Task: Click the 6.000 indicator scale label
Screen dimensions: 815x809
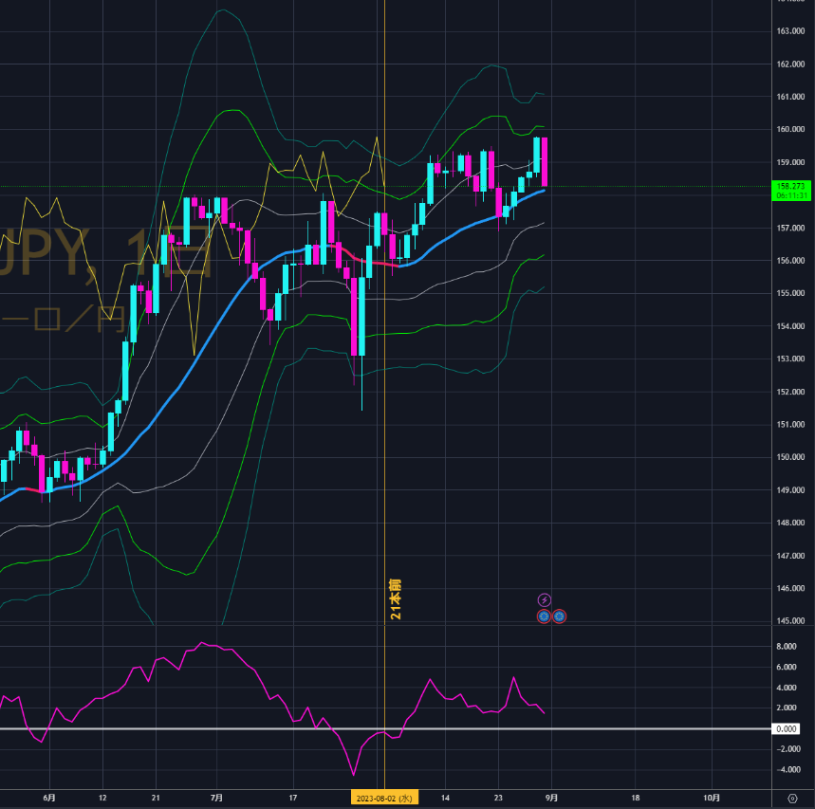Action: click(x=787, y=667)
